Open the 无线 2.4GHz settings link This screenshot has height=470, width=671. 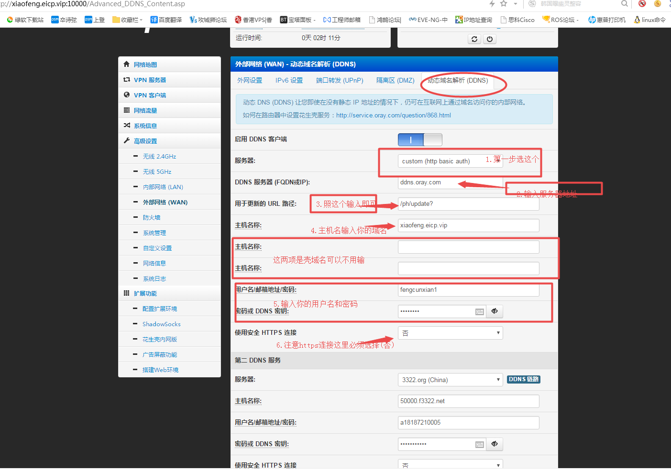(x=159, y=156)
